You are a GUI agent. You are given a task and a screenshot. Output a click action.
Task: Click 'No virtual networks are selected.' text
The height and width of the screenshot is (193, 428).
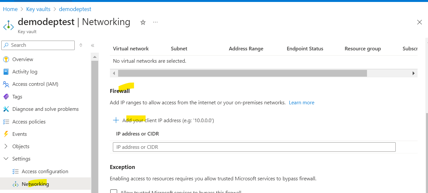[149, 61]
